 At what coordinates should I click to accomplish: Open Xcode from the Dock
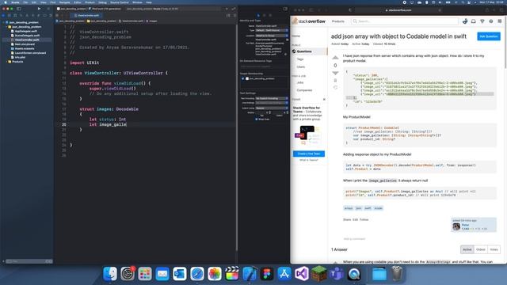click(250, 274)
